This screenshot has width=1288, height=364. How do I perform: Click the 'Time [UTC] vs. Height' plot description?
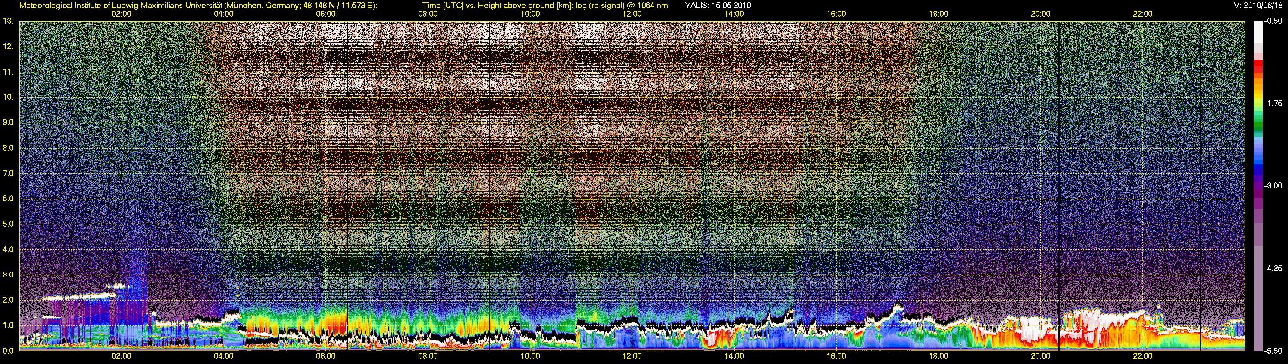(544, 6)
